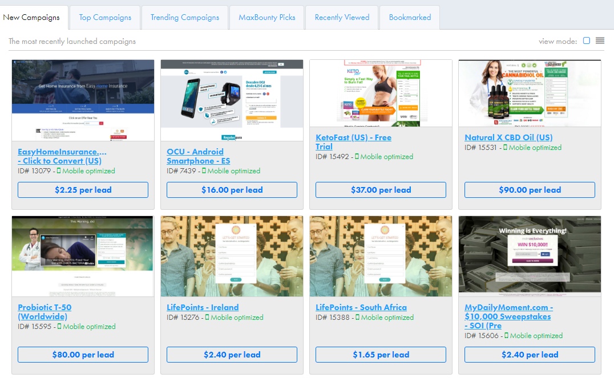Viewport: 614px width, 378px height.
Task: Click the text ID# 13079
Action: coord(34,170)
